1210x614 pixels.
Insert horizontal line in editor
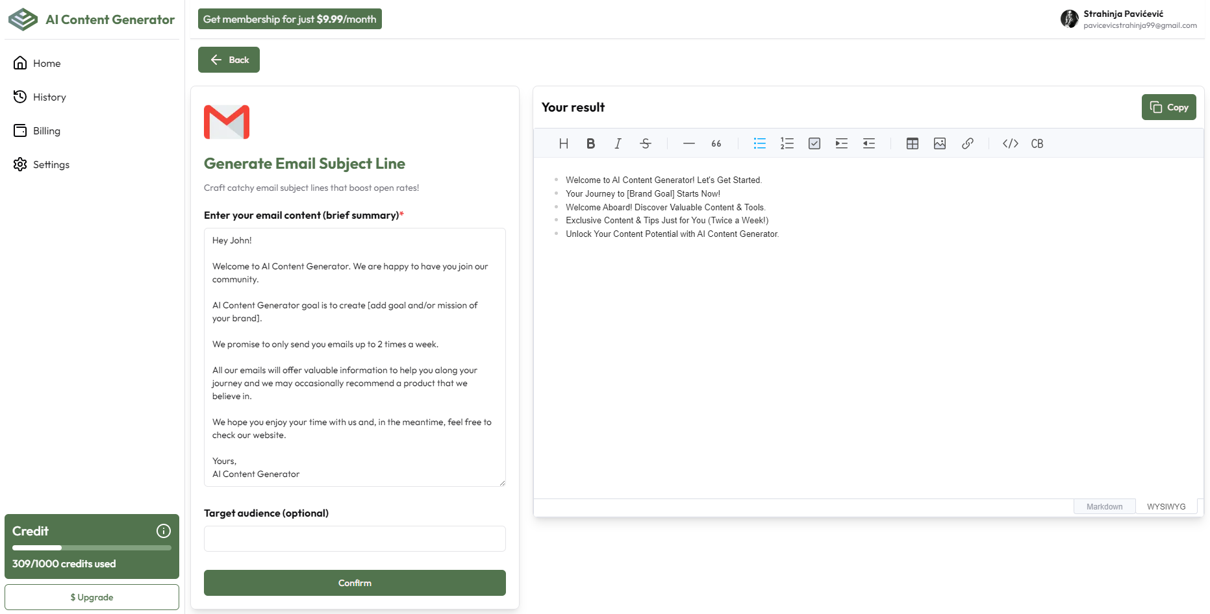(689, 143)
